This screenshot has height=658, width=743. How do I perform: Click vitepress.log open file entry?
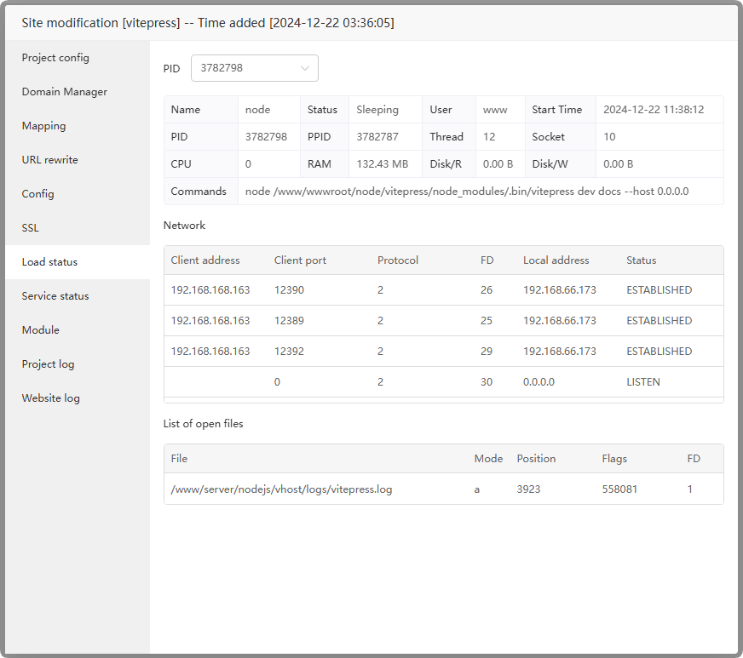point(281,489)
